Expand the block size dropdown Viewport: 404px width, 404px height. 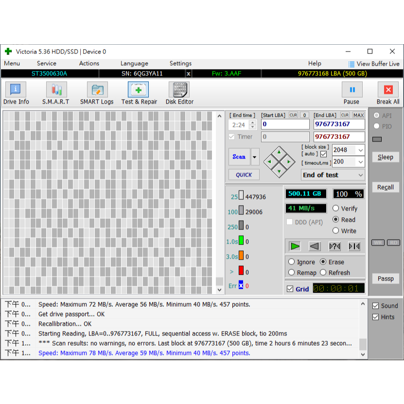coord(360,150)
